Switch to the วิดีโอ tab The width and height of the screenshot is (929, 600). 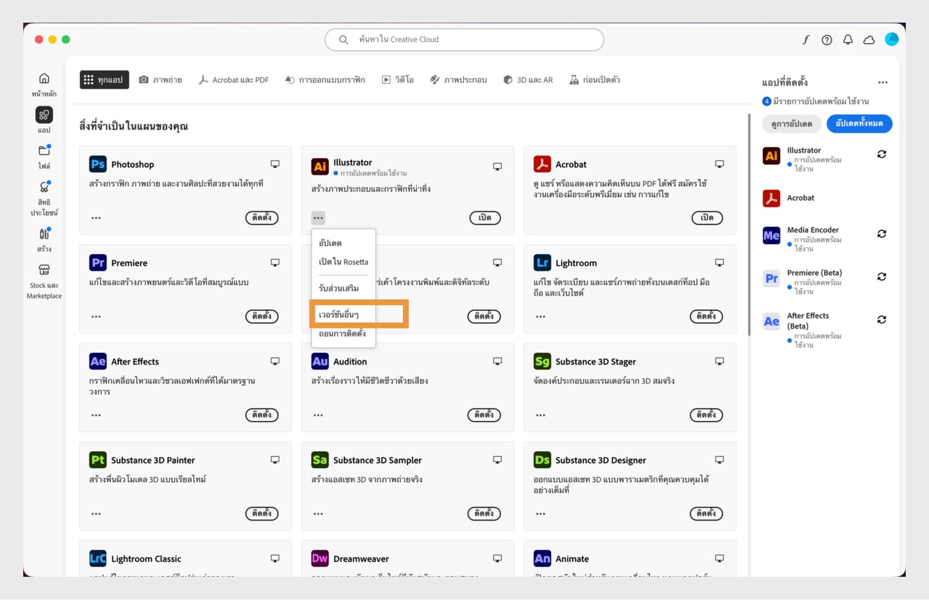pyautogui.click(x=398, y=80)
